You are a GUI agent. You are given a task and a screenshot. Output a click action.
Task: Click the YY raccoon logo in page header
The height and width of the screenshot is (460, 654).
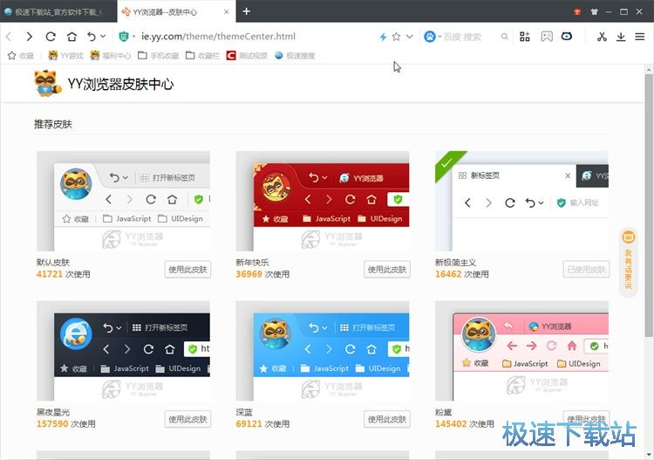47,84
